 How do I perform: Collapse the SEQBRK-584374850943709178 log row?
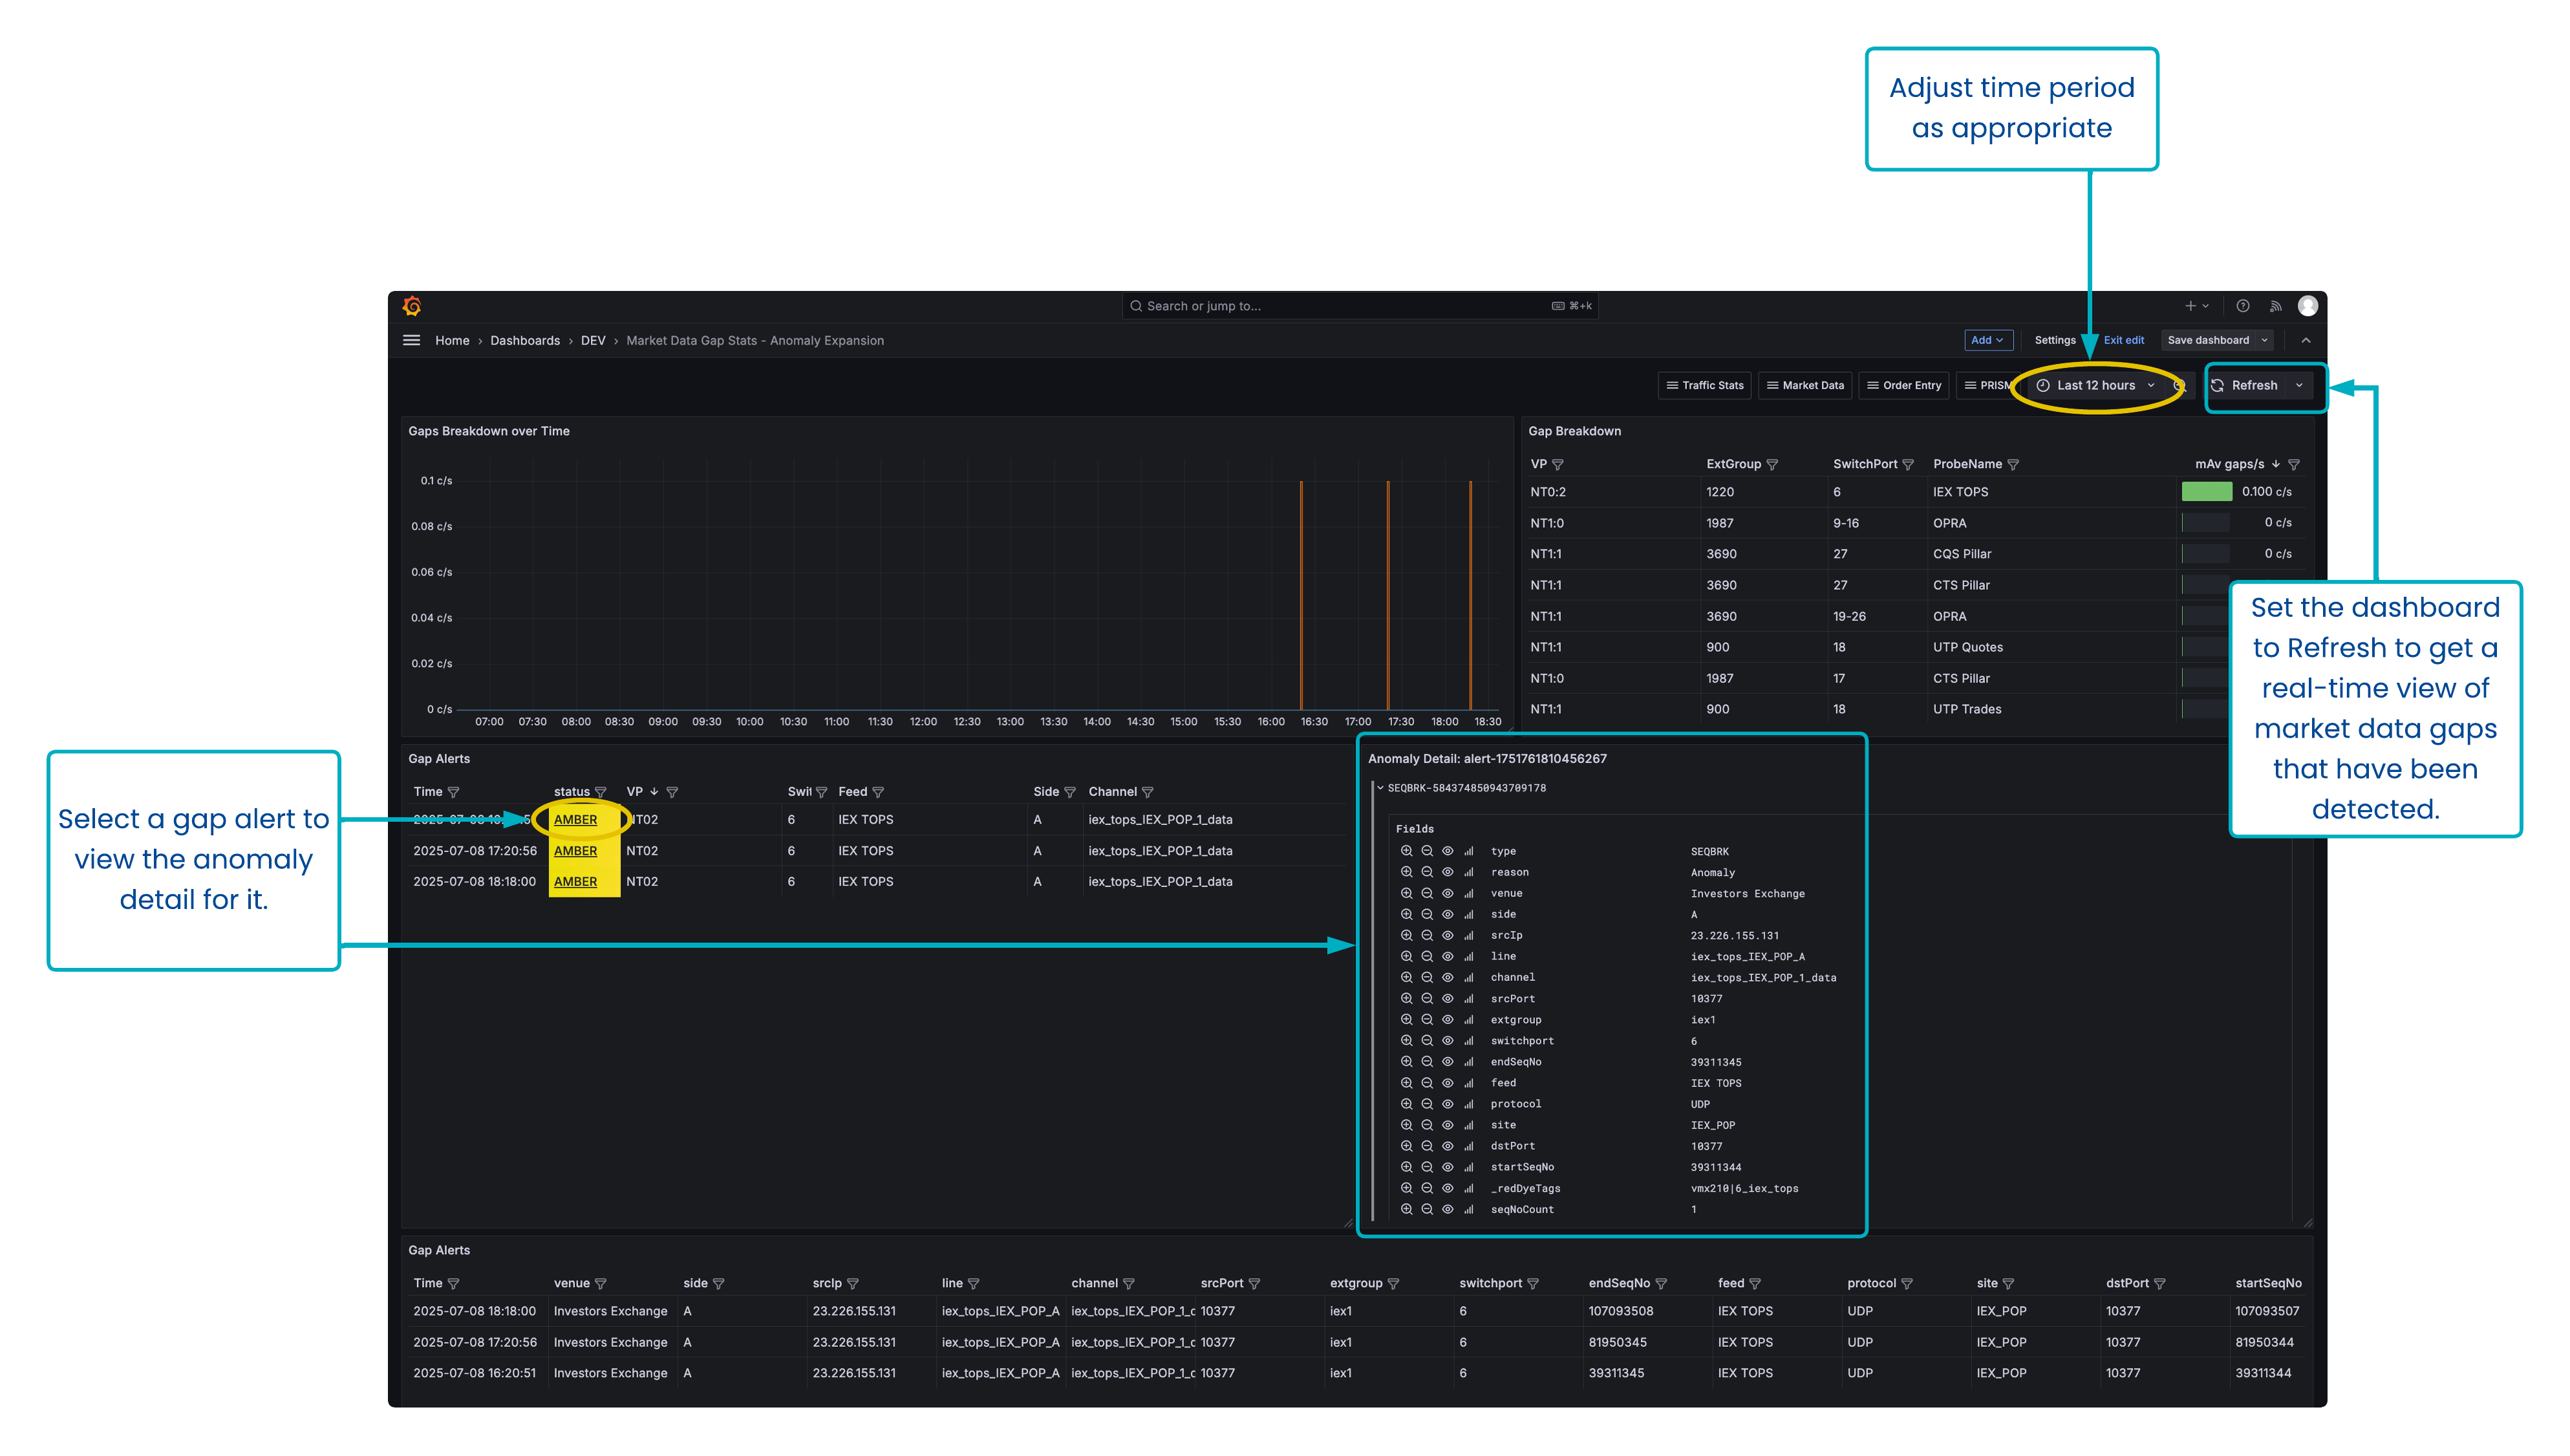pyautogui.click(x=1380, y=788)
